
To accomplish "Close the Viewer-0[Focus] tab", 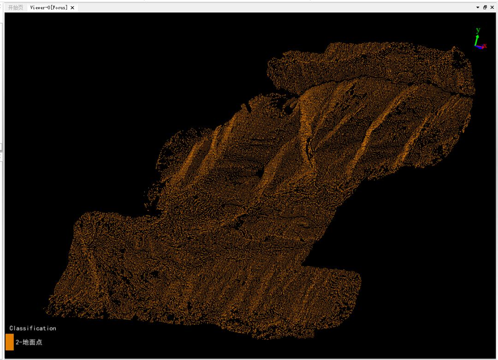I will coord(72,8).
